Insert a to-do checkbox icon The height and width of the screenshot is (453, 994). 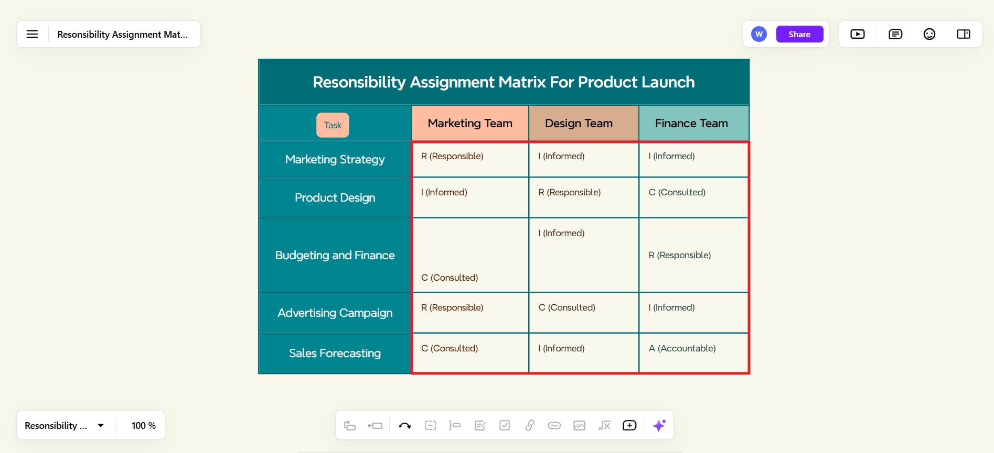pyautogui.click(x=505, y=425)
